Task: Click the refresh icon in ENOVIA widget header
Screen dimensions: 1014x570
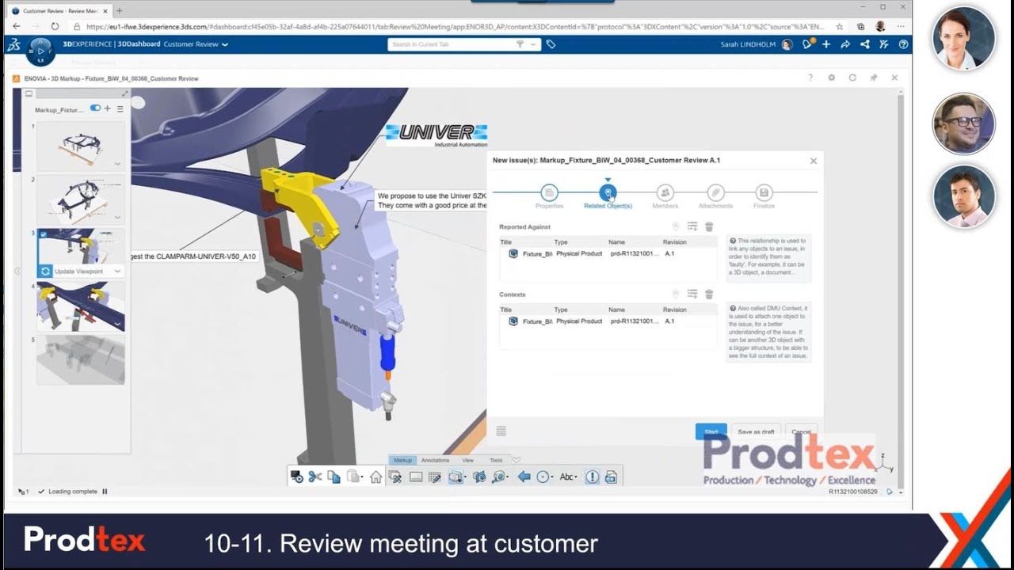Action: (852, 78)
